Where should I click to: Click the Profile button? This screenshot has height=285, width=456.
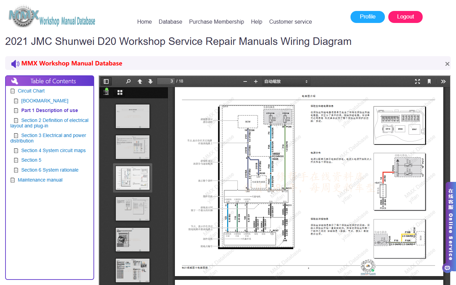tap(368, 17)
